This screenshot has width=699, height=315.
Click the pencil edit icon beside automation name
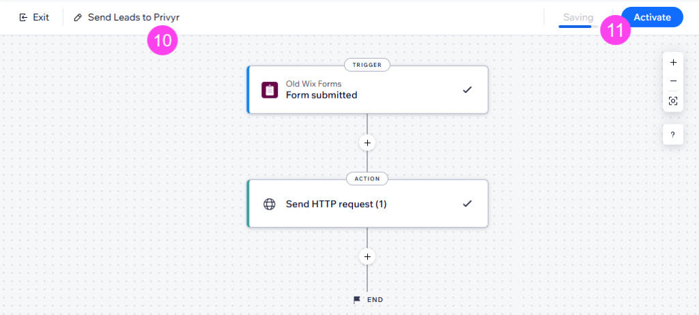click(x=78, y=17)
